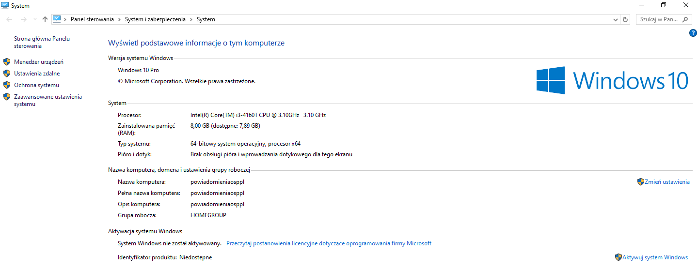Click the Forward navigation arrow
This screenshot has width=698, height=269.
pyautogui.click(x=23, y=19)
